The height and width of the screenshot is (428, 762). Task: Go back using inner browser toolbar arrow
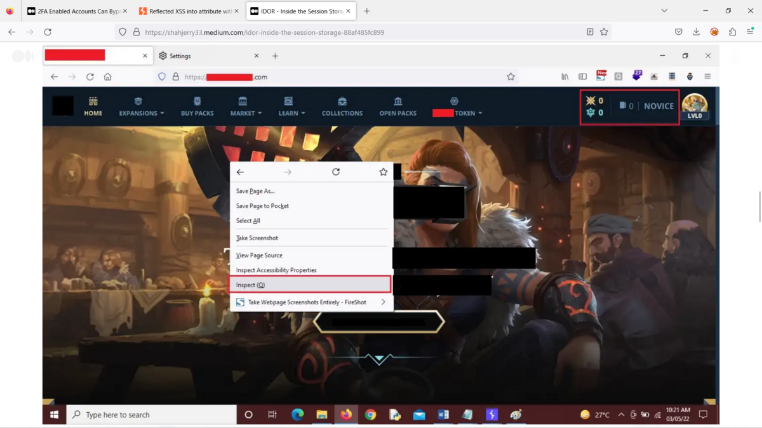point(55,77)
